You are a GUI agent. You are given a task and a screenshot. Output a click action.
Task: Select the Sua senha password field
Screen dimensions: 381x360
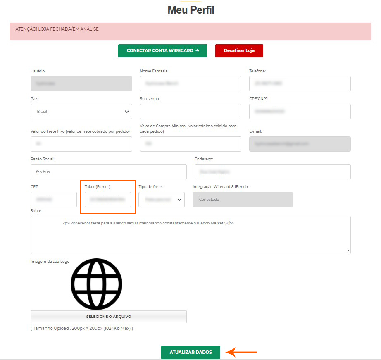(x=190, y=112)
